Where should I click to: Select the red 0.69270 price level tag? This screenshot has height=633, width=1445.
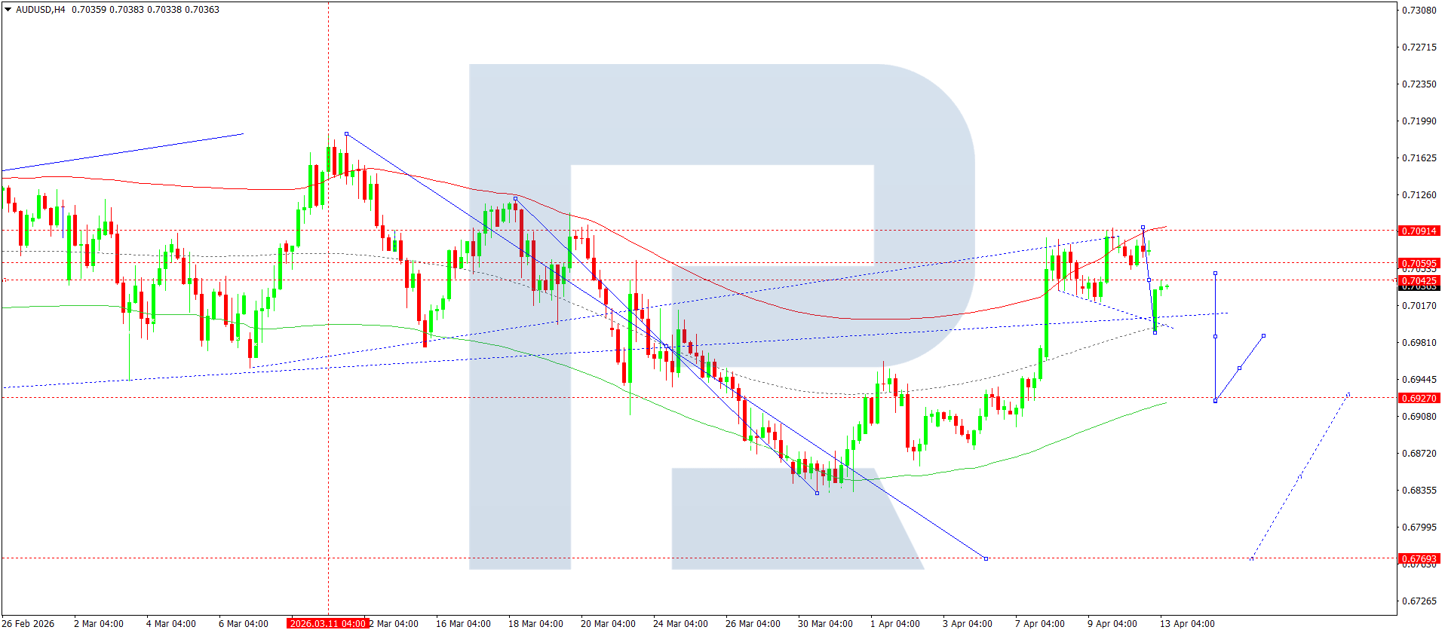[1419, 398]
